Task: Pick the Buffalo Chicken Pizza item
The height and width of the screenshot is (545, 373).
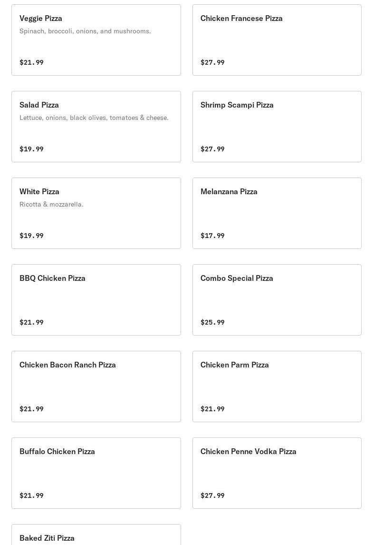Action: coord(96,473)
